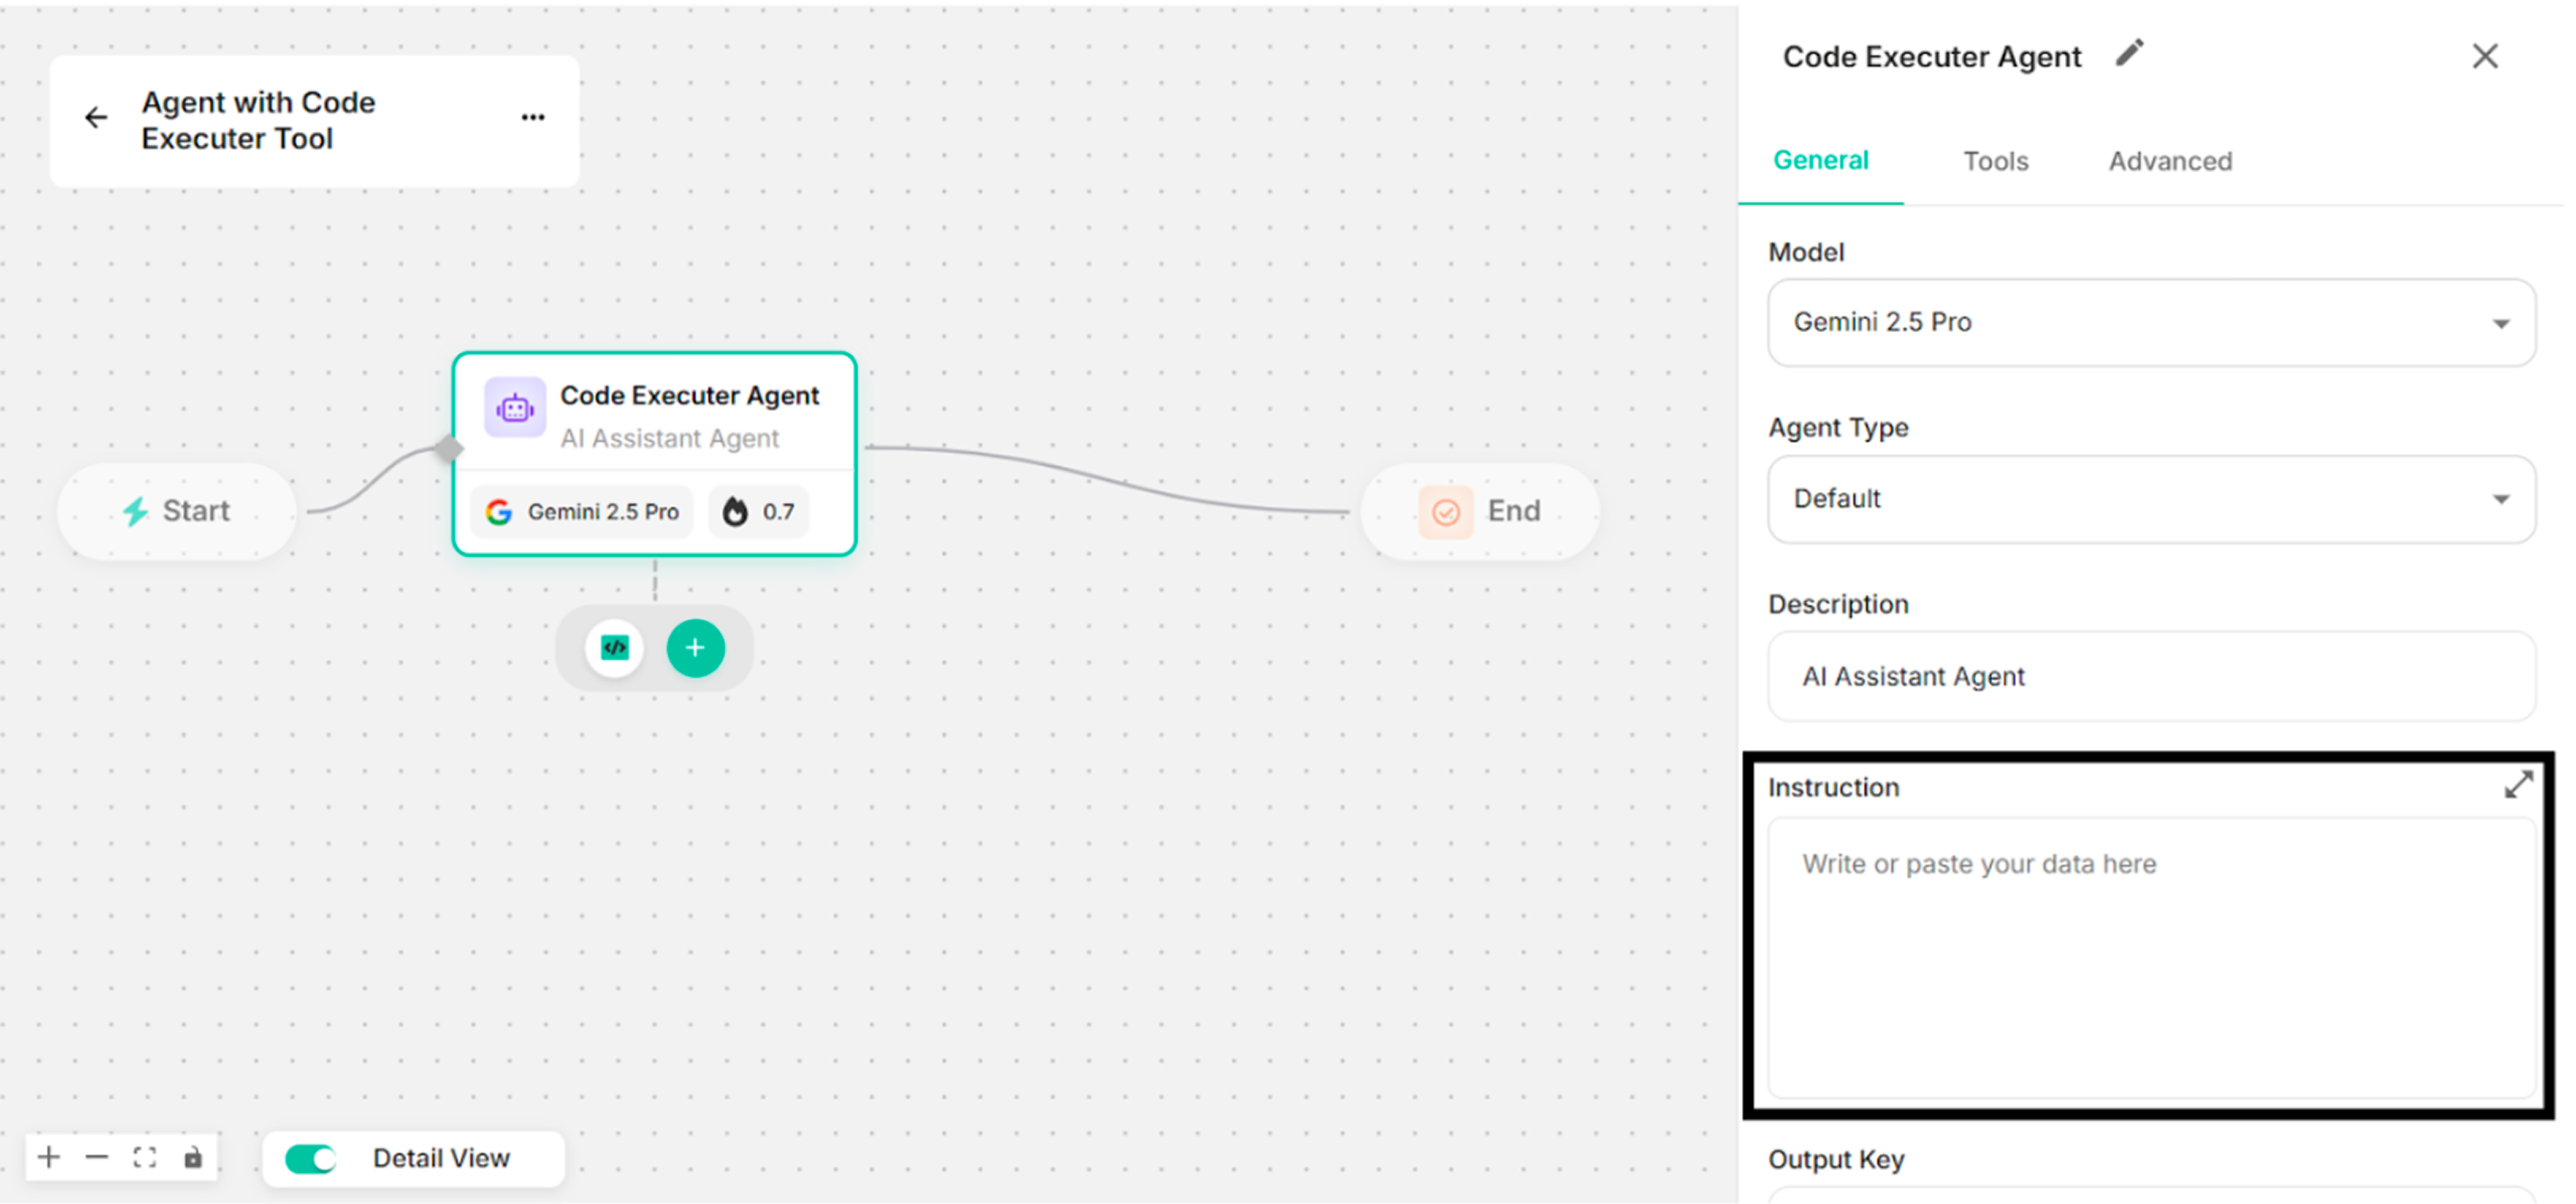Click the connection diamond on the agent node
This screenshot has width=2576, height=1204.
click(x=449, y=448)
